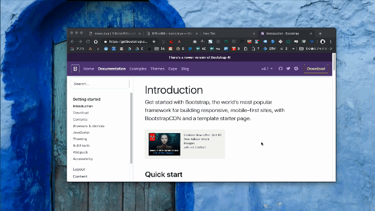Expand the bookmarks bar overflow chevron

293,49
